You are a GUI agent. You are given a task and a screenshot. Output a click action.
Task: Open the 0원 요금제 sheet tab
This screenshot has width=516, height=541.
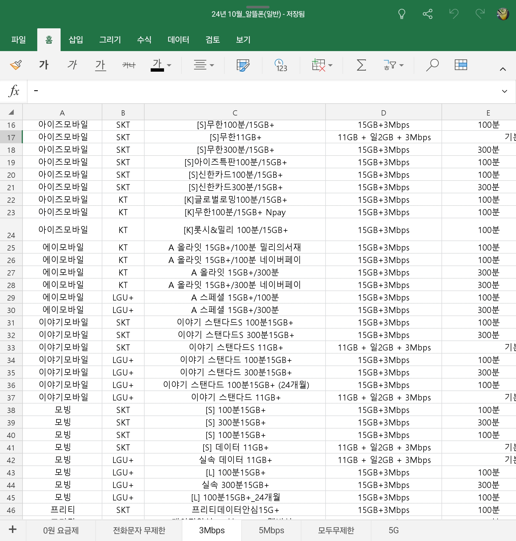click(61, 530)
